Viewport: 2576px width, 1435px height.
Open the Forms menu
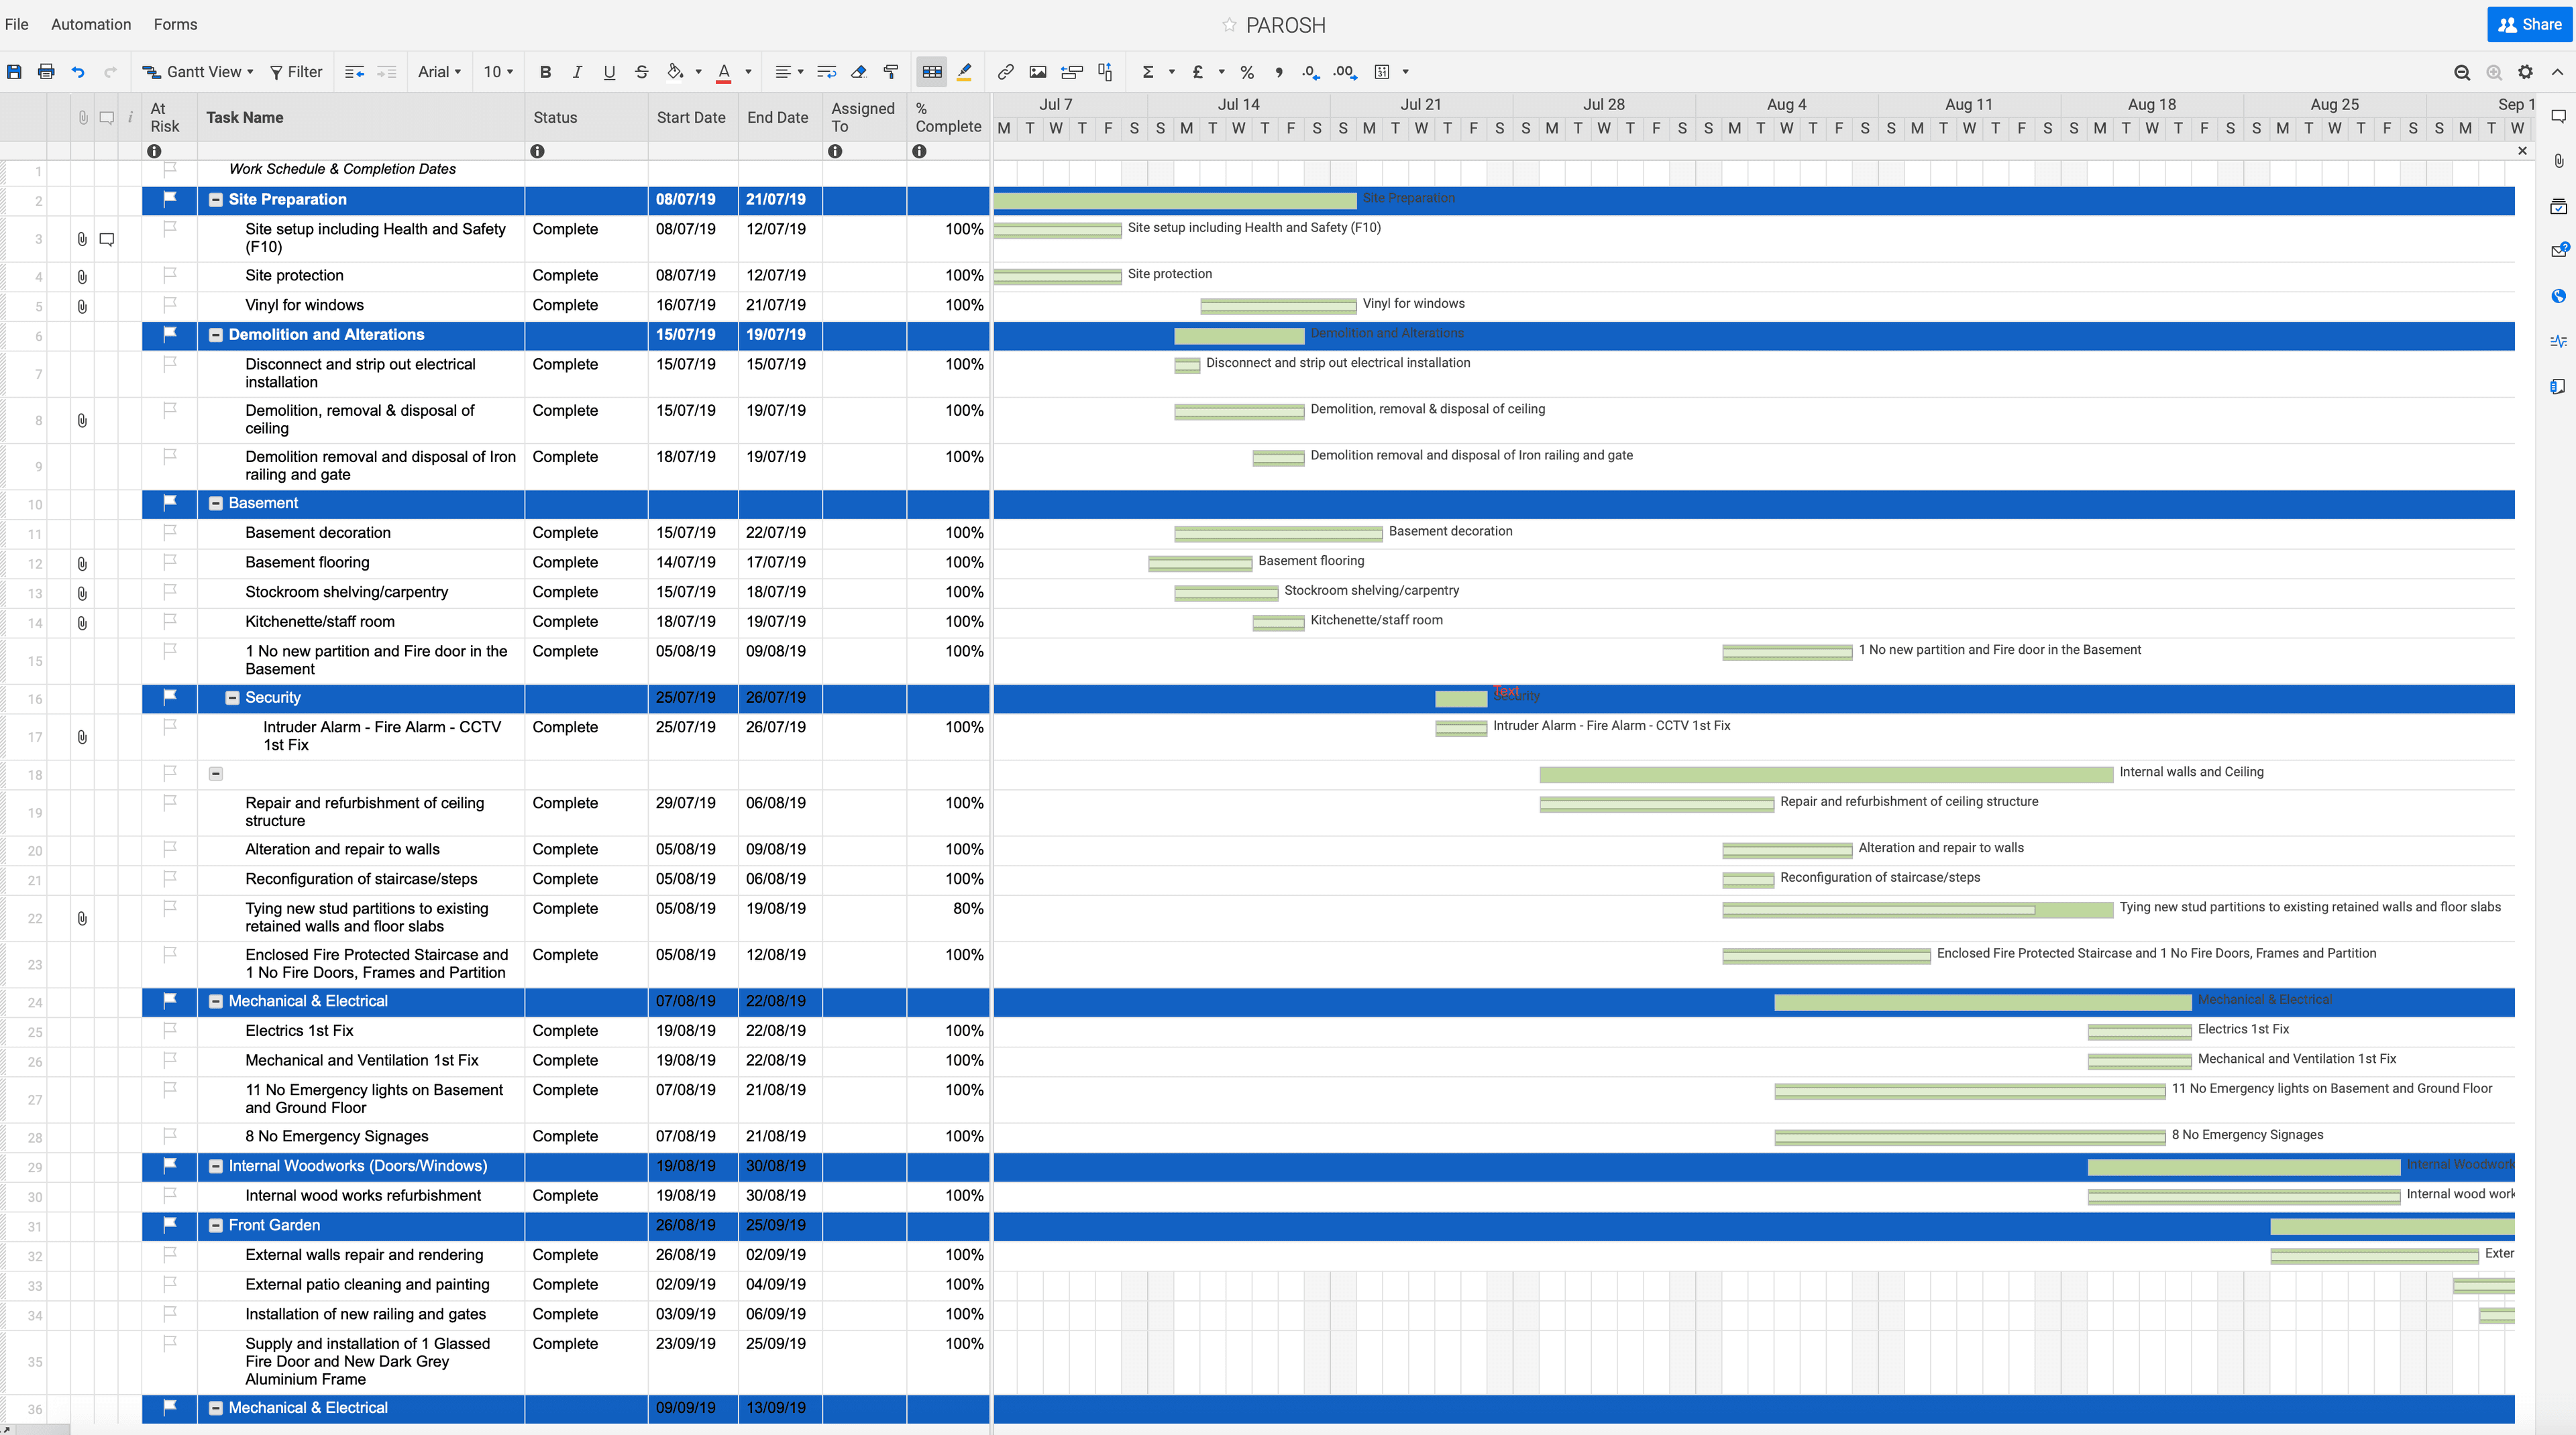pyautogui.click(x=175, y=24)
